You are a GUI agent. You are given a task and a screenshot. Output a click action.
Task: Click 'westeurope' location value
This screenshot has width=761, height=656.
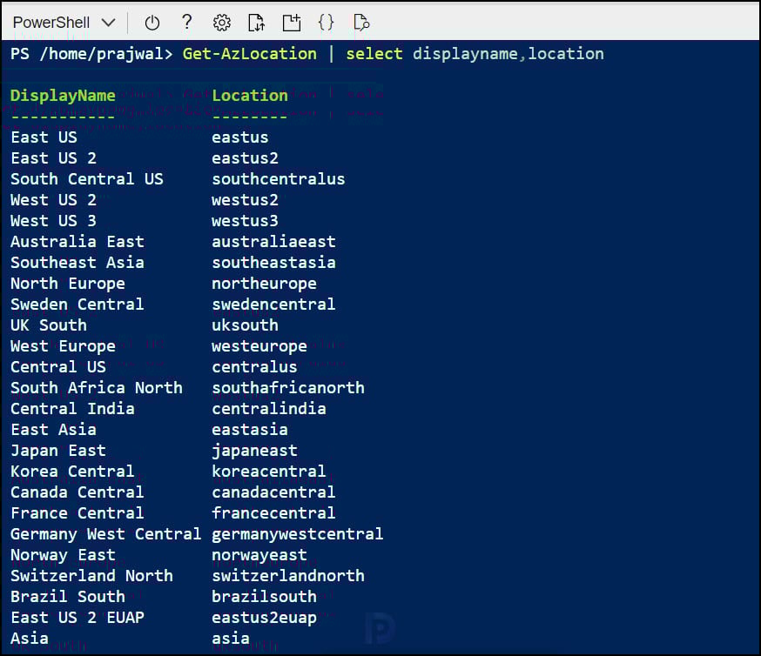click(259, 346)
